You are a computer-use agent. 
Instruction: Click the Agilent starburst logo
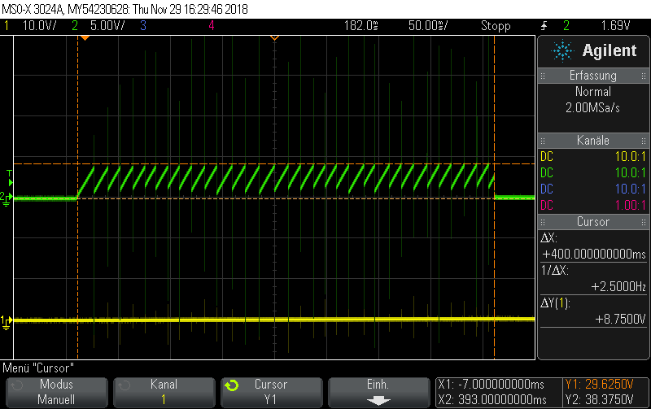(562, 51)
